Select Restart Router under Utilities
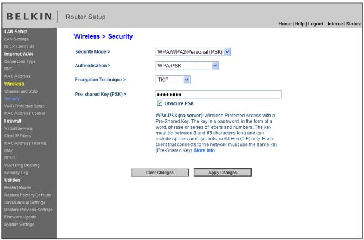This screenshot has width=364, height=240. tap(18, 187)
